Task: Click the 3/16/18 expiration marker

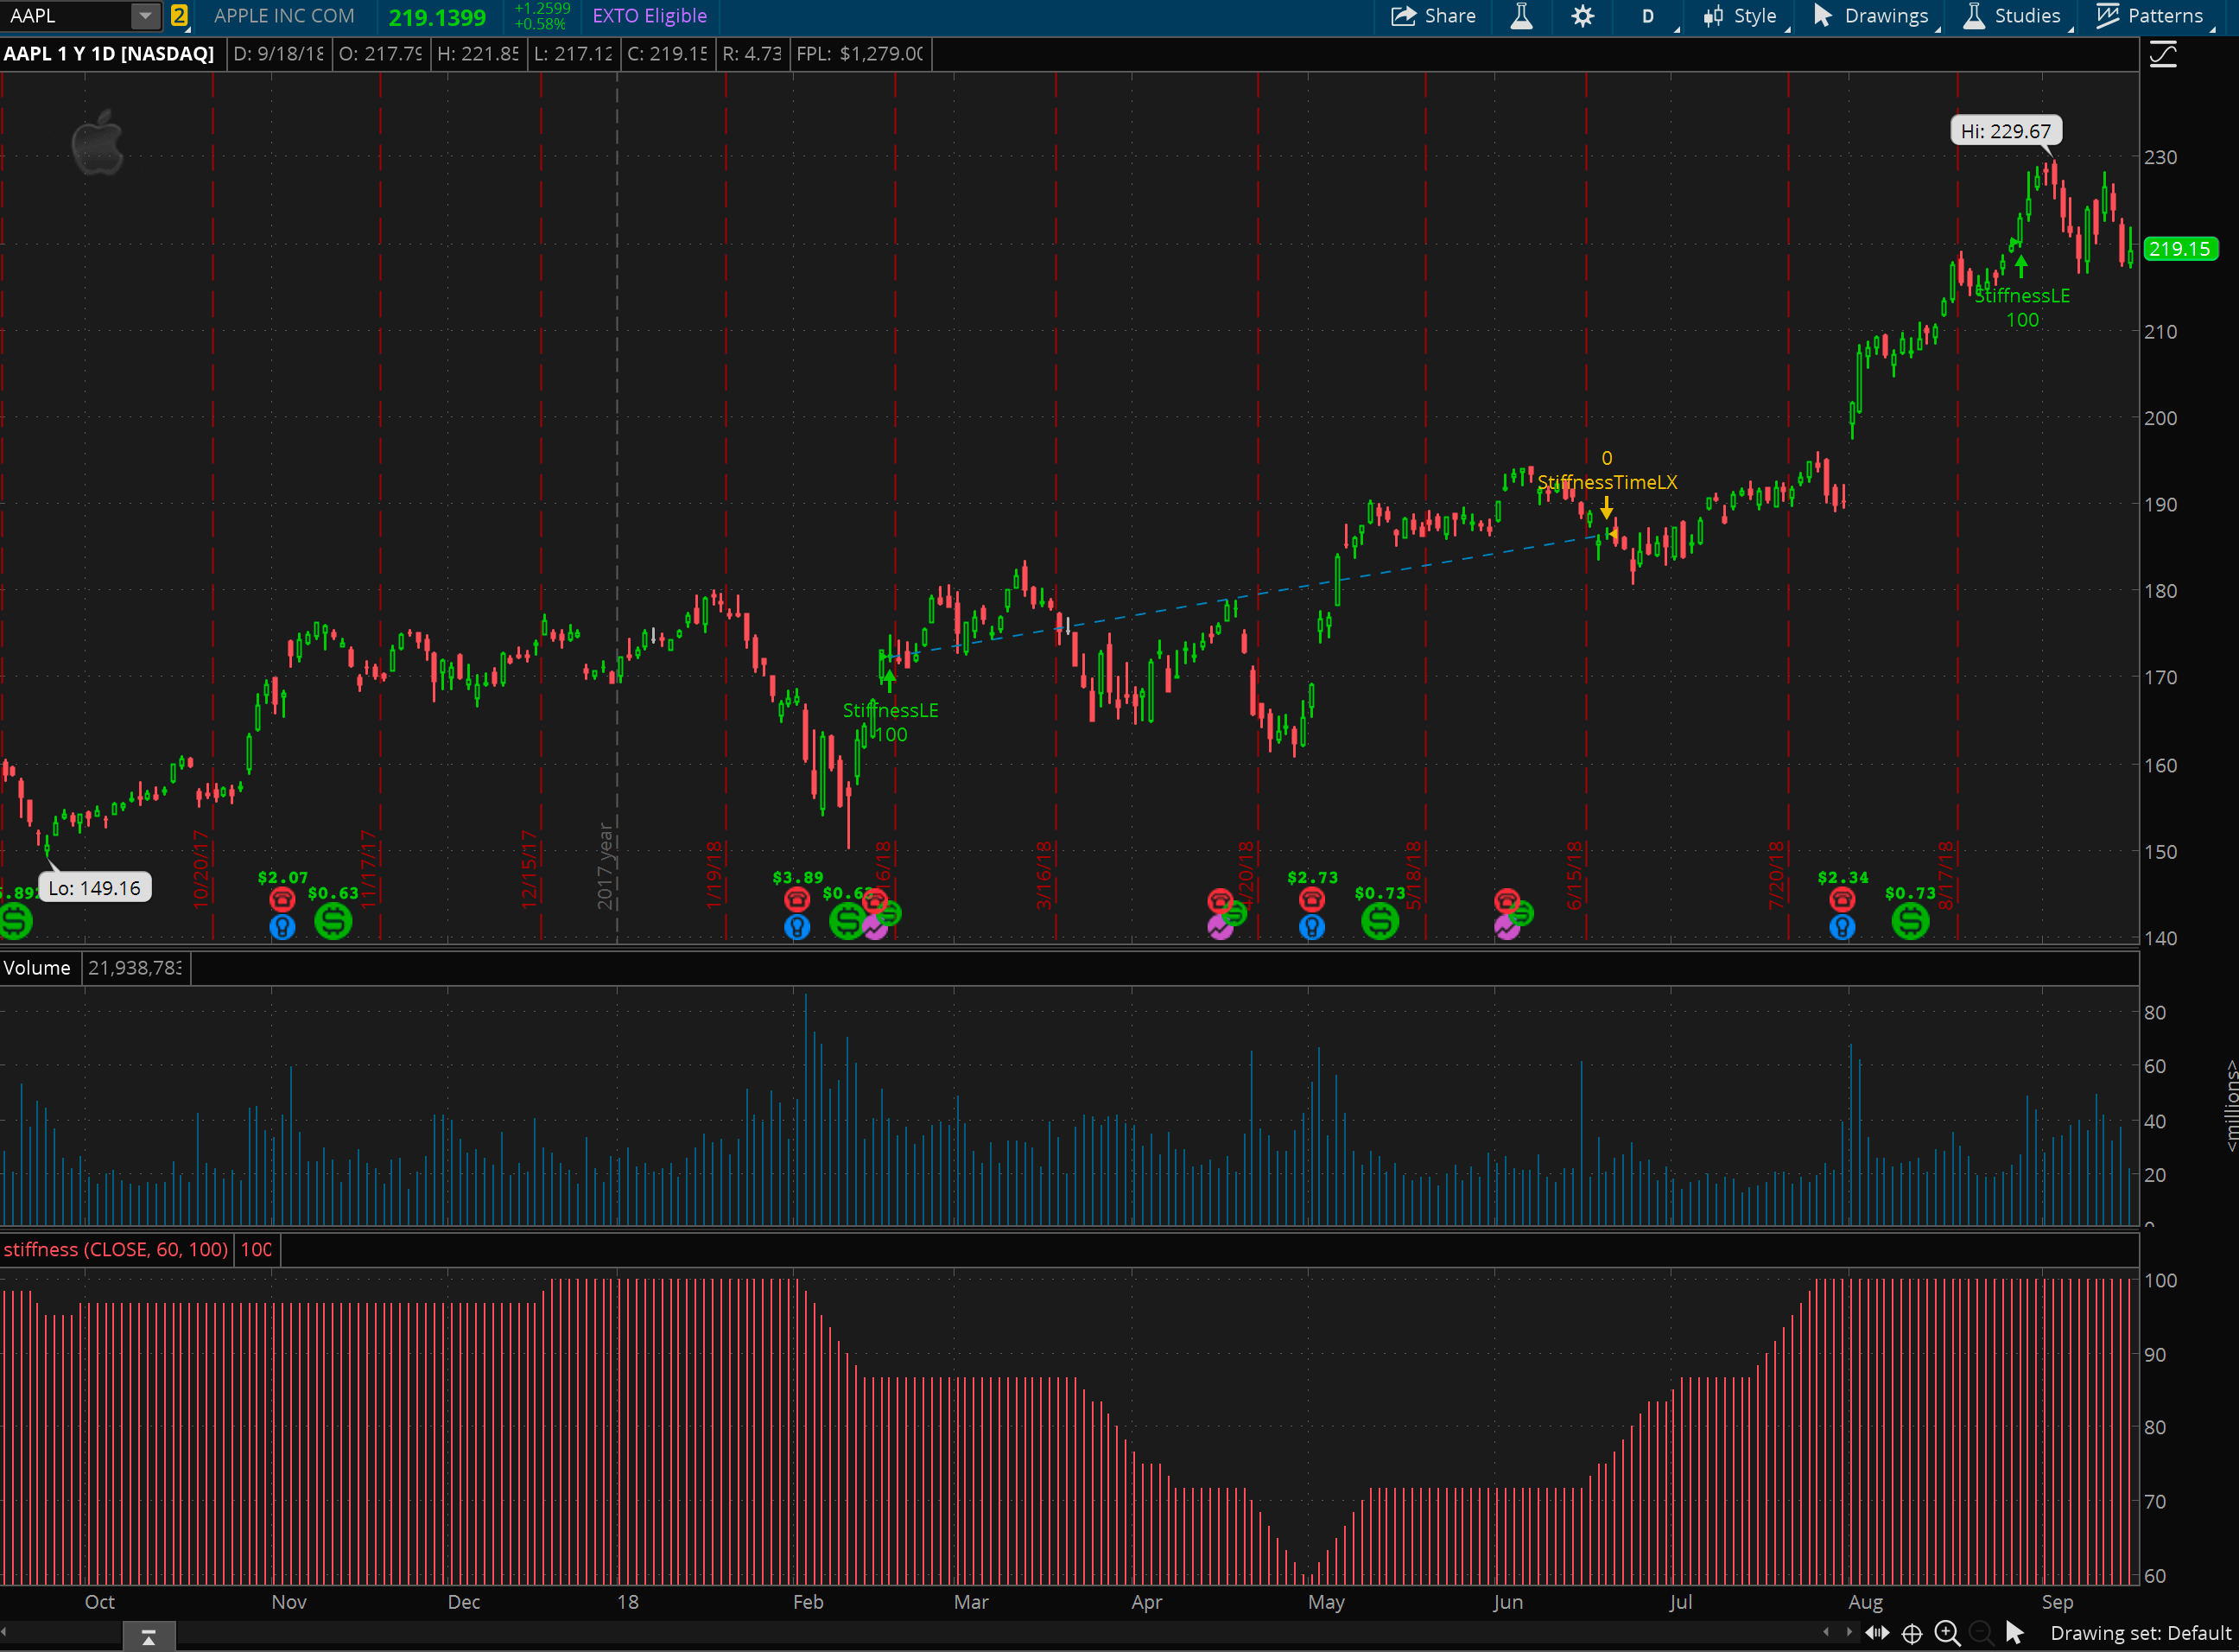Action: click(1043, 875)
